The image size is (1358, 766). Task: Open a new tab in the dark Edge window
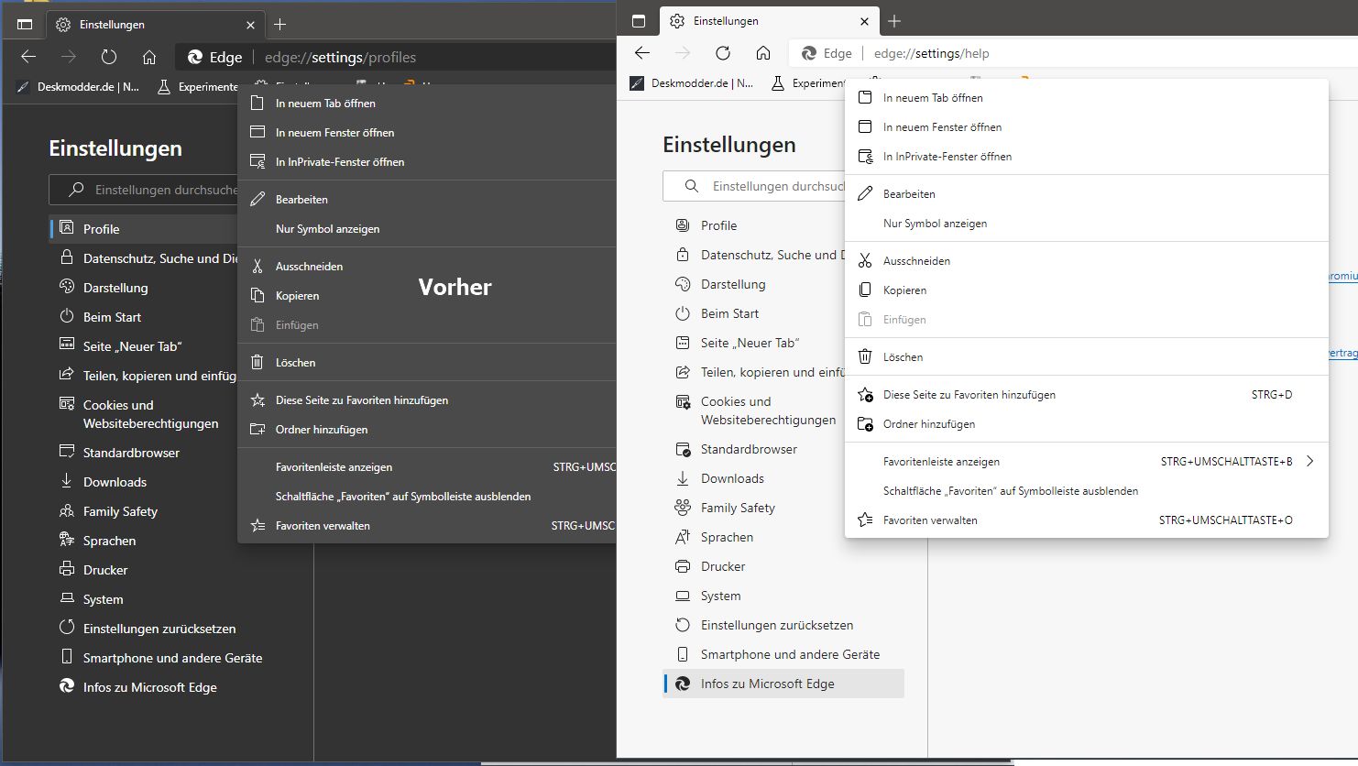tap(280, 25)
